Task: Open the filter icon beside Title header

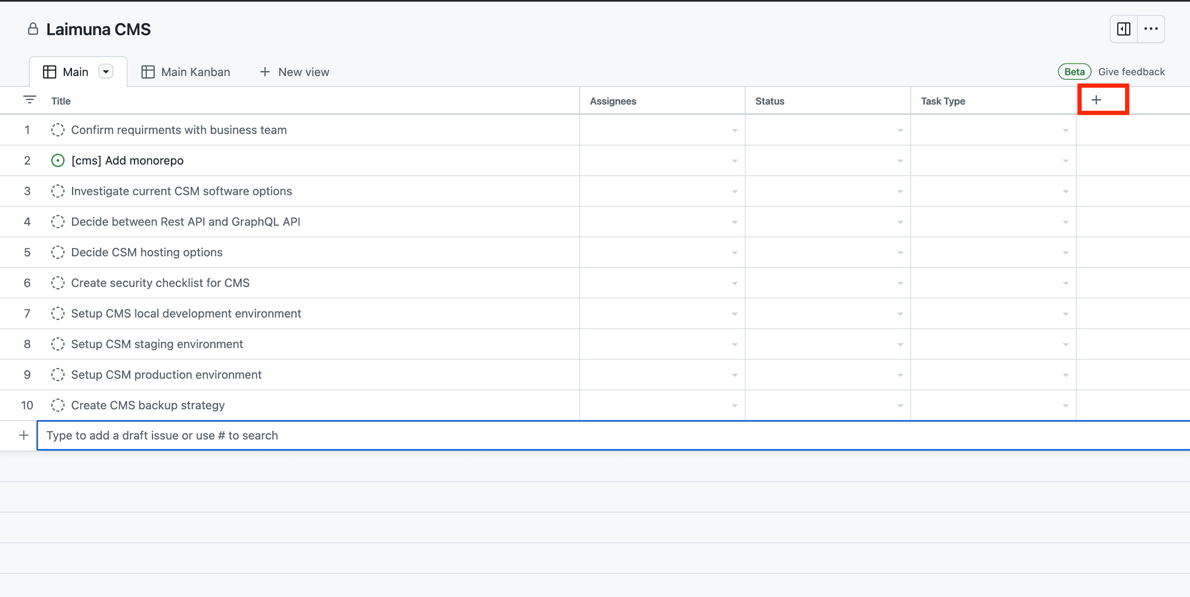Action: tap(29, 100)
